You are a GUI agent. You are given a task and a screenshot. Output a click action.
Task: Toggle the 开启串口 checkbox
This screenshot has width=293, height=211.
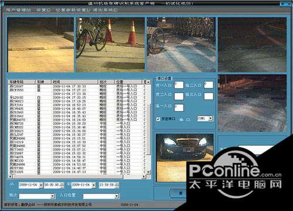[158, 119]
